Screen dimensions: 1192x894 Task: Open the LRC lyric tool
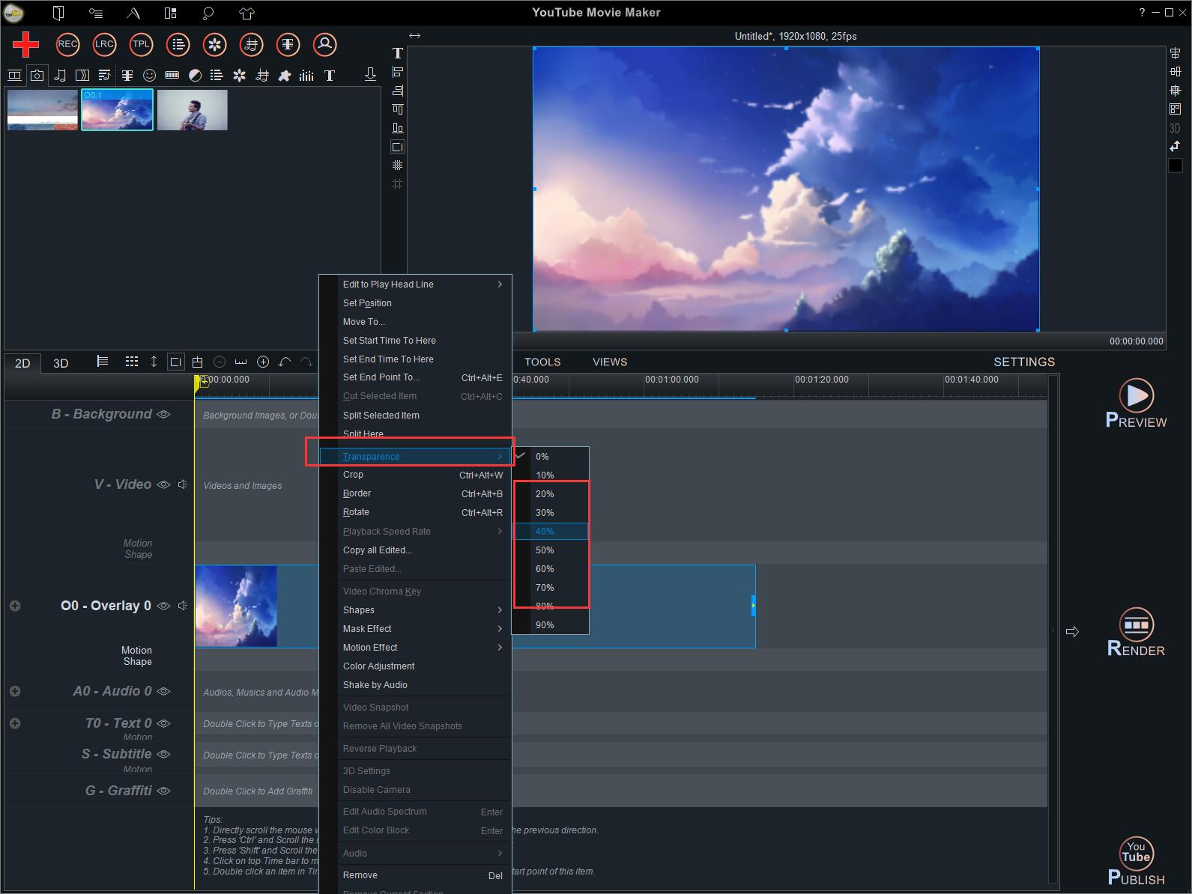pyautogui.click(x=104, y=44)
